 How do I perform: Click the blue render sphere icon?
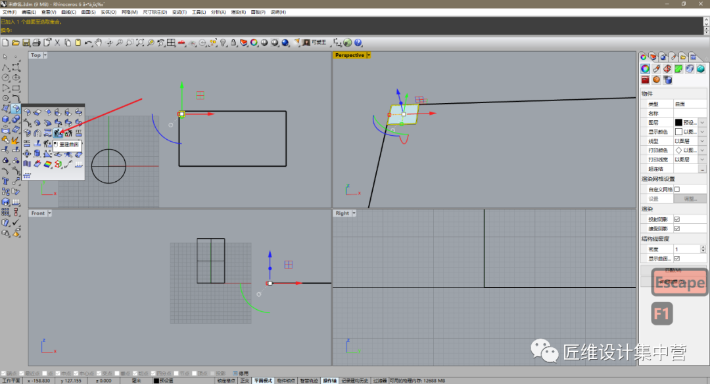pyautogui.click(x=285, y=43)
